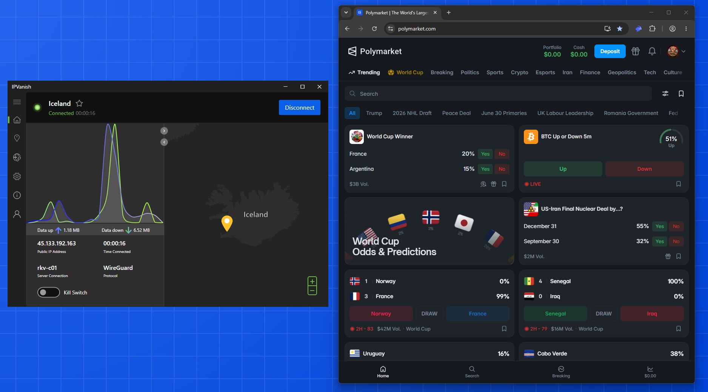Click the yellow Iceland map pin
708x392 pixels.
[227, 223]
